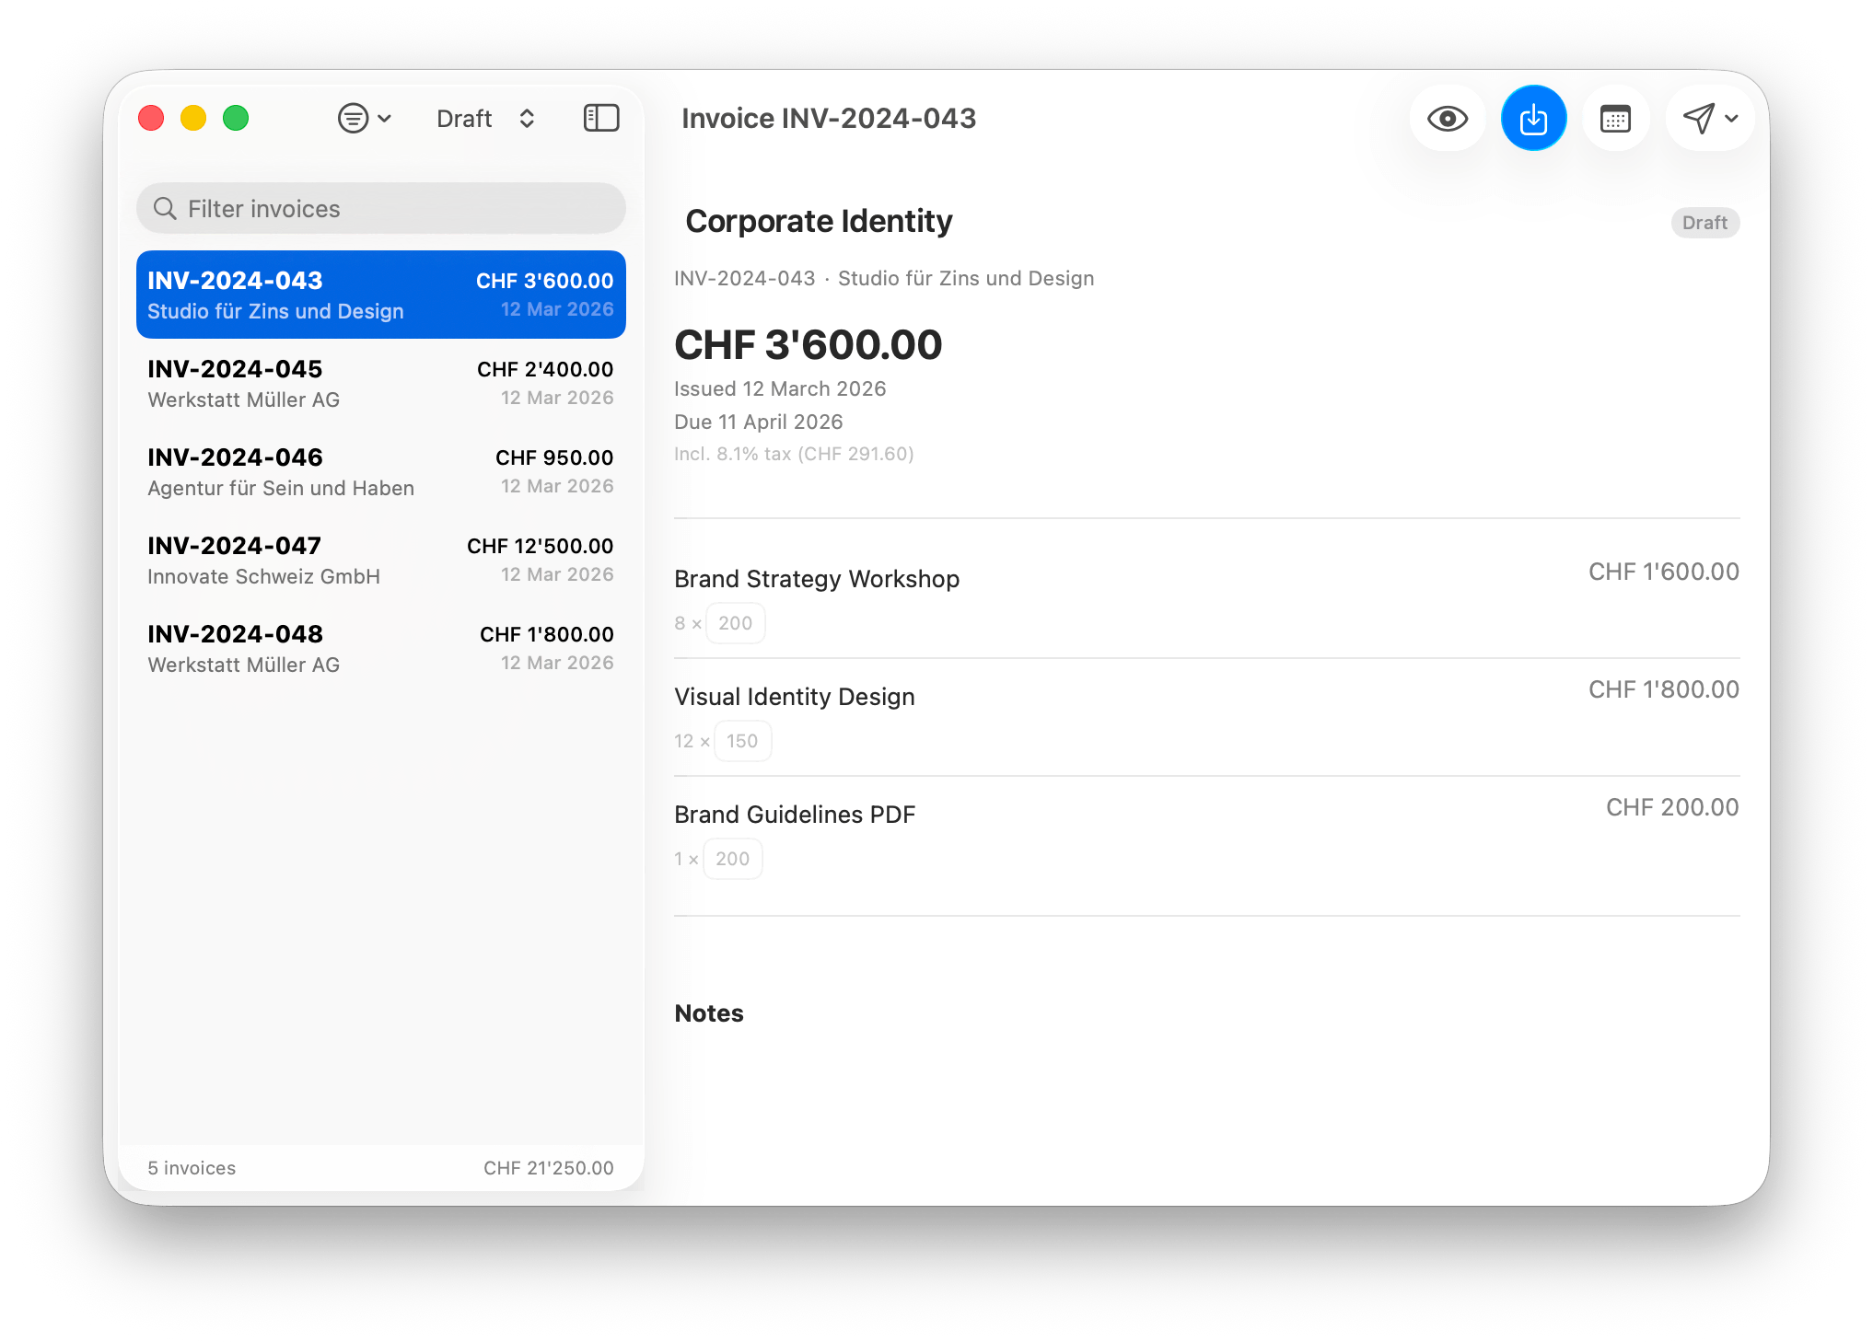Select the Draft status badge
This screenshot has width=1873, height=1342.
pyautogui.click(x=1704, y=222)
